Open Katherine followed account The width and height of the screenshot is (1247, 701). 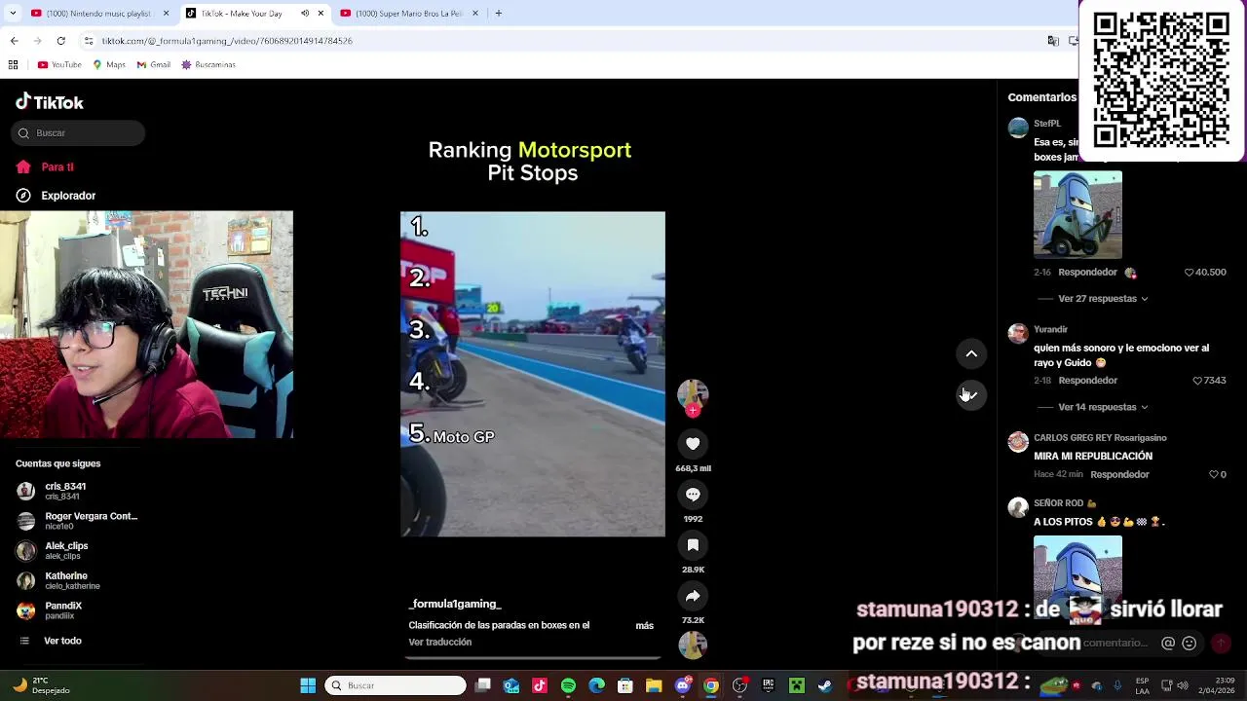tap(58, 580)
